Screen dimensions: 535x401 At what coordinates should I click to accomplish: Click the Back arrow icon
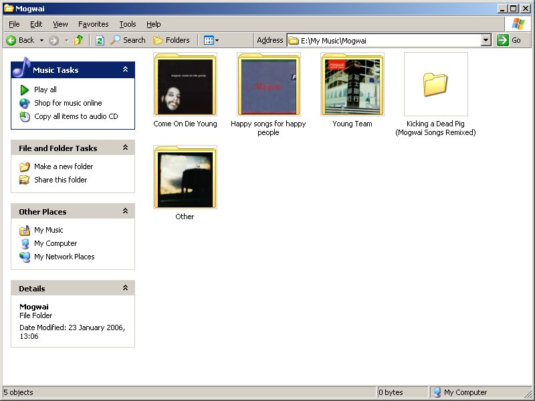click(x=11, y=41)
